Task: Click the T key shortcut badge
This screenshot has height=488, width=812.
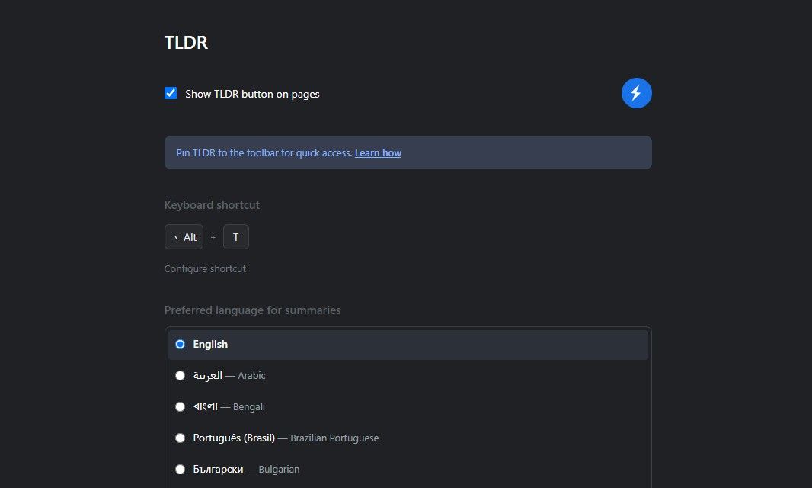Action: [236, 237]
